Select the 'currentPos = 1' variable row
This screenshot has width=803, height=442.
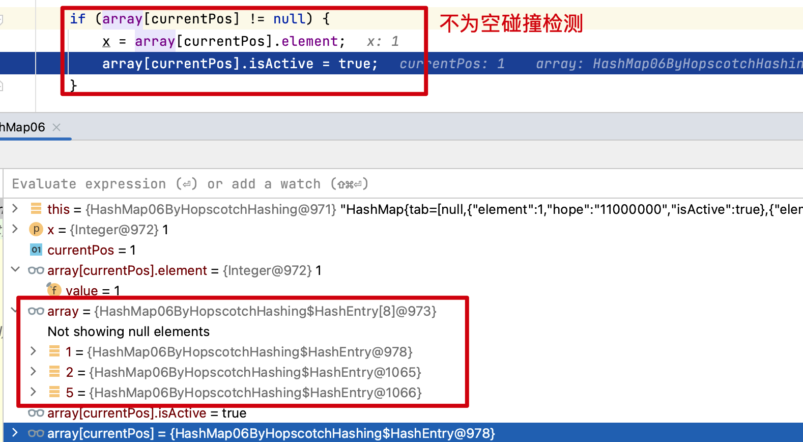click(403, 250)
